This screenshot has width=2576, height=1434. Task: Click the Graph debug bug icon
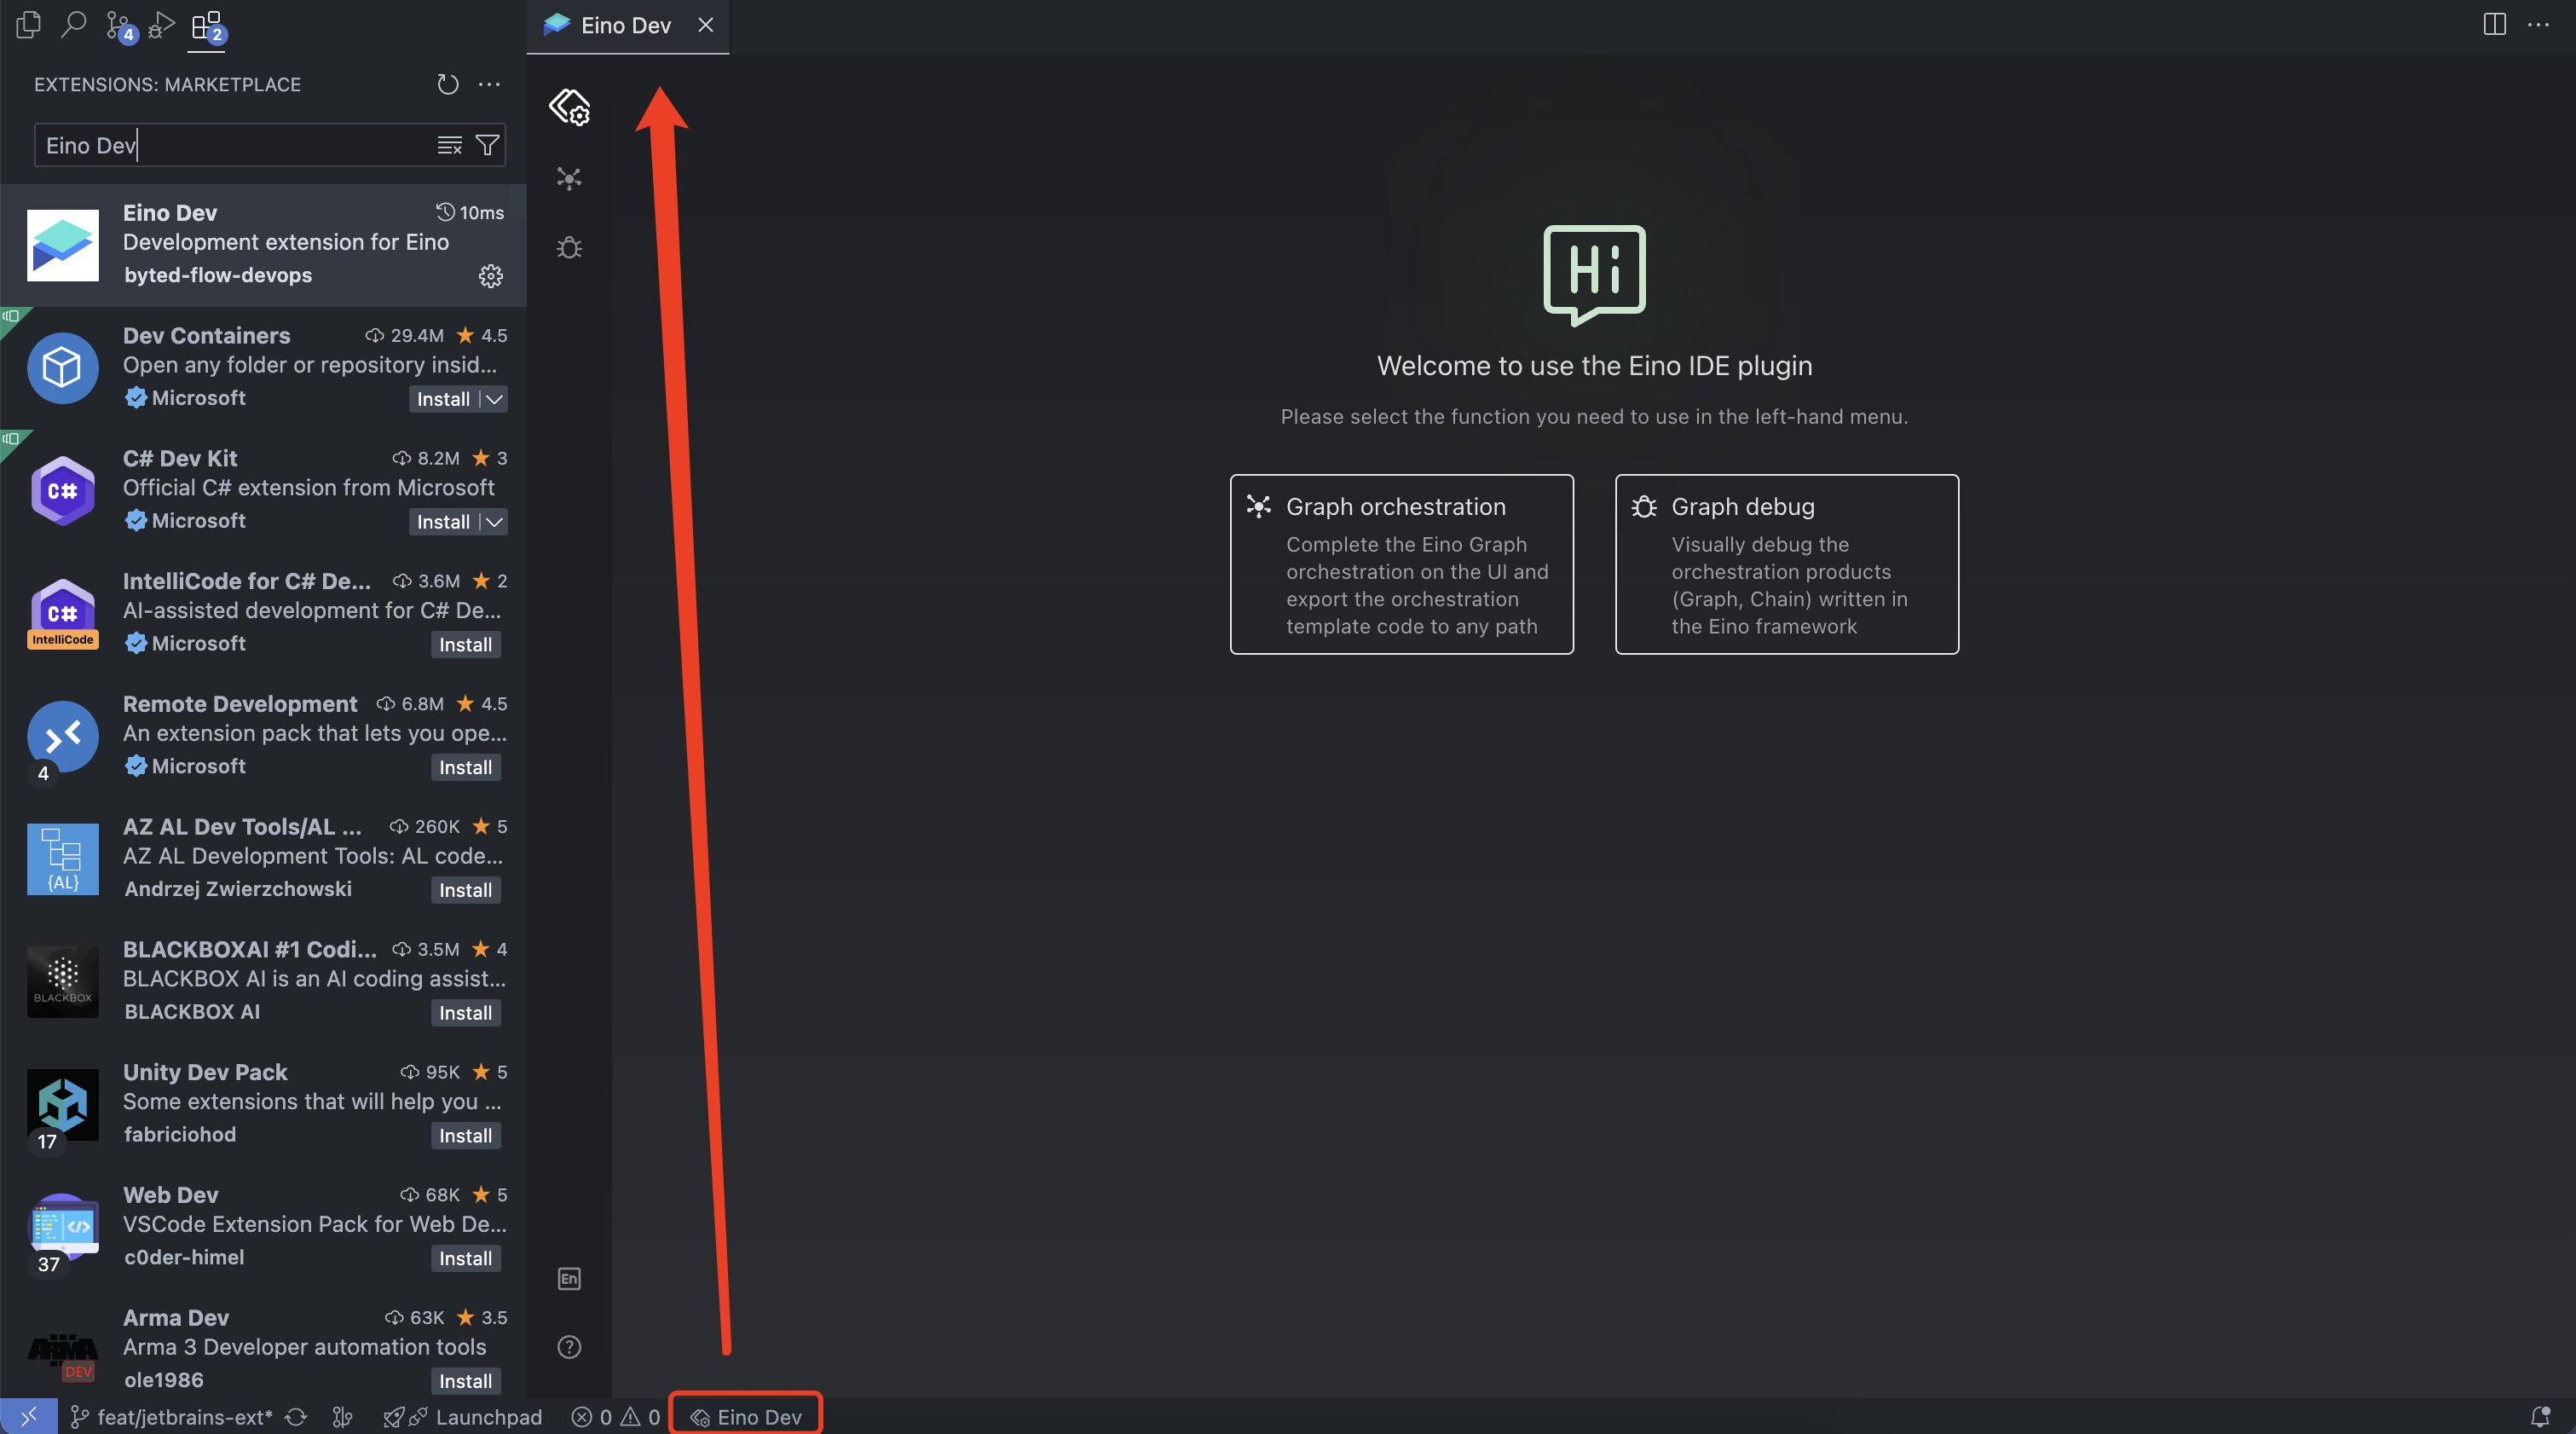pos(569,247)
